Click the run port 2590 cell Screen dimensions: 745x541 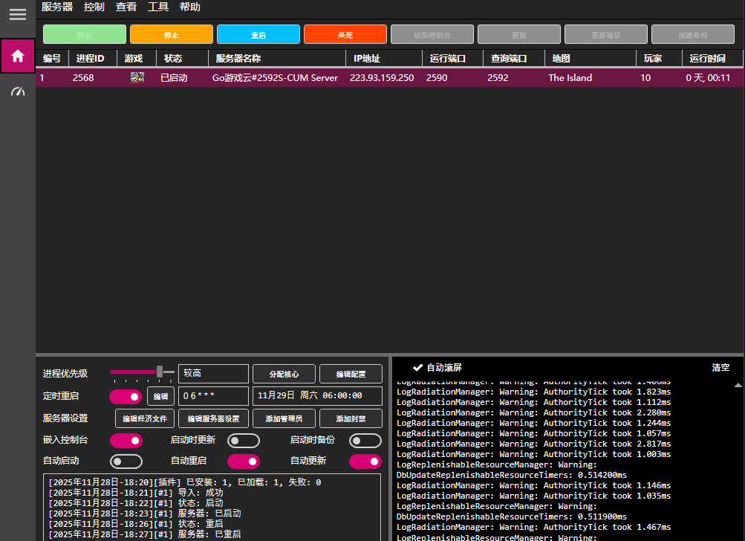click(437, 78)
